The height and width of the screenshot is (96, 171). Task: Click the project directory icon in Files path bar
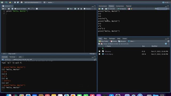[x=166, y=44]
